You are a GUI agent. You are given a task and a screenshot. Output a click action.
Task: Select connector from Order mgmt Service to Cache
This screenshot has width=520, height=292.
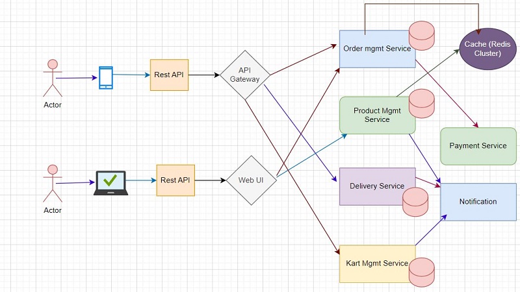[x=421, y=4]
